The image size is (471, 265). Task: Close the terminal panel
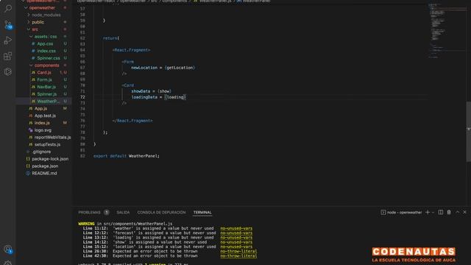(x=464, y=213)
